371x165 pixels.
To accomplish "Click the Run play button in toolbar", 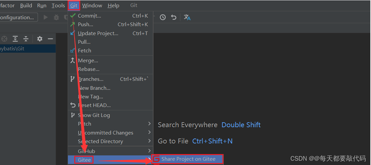I will [x=46, y=17].
